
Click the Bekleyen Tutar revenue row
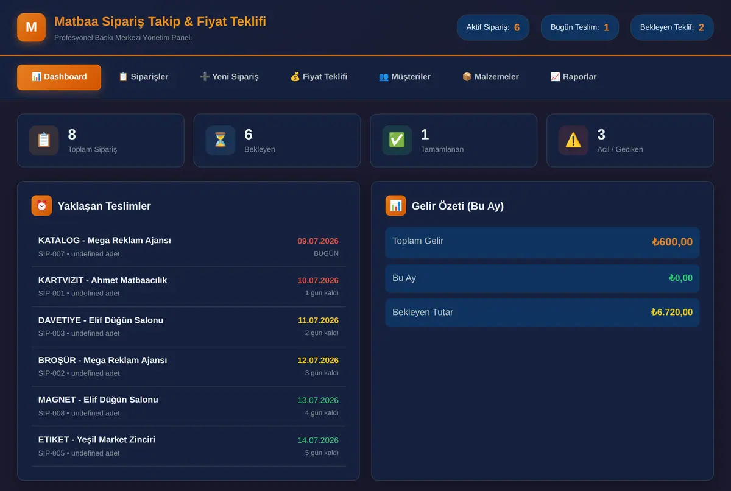point(542,313)
